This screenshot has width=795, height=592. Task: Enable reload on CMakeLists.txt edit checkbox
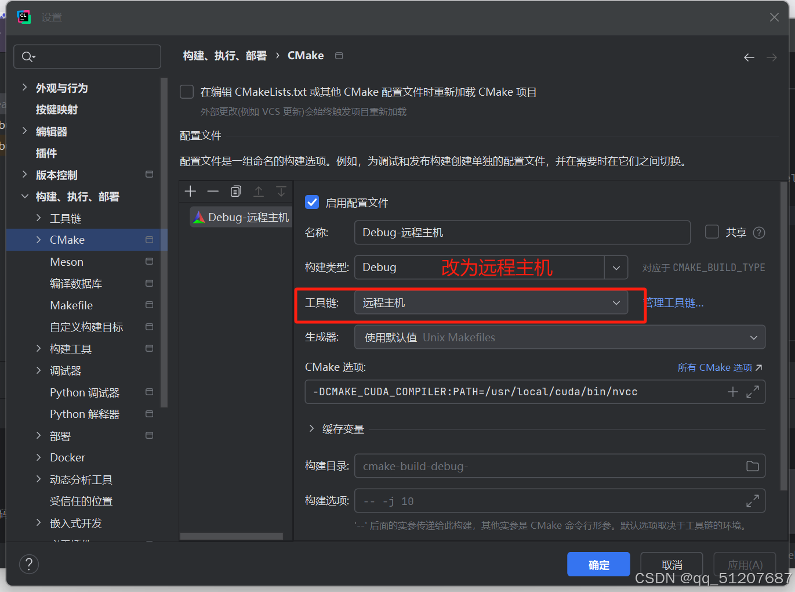(187, 92)
